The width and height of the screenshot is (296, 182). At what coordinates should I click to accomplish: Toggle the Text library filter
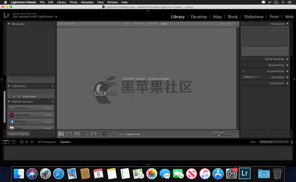[x=127, y=24]
